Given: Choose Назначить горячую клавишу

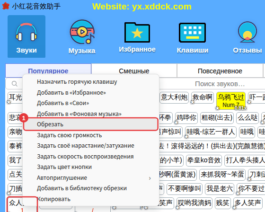Looking at the screenshot, I should point(91,82).
